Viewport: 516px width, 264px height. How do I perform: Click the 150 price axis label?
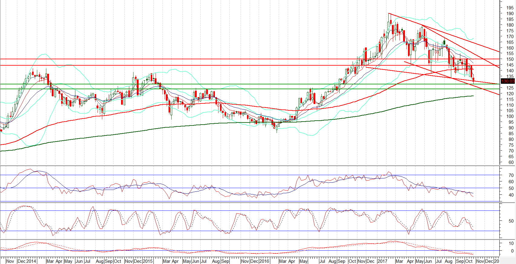tap(510, 60)
